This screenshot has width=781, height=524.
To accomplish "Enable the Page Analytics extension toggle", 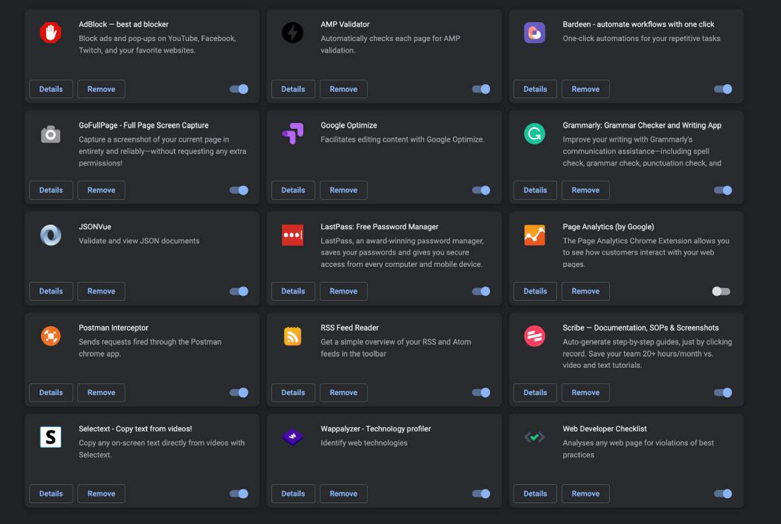I will [721, 292].
